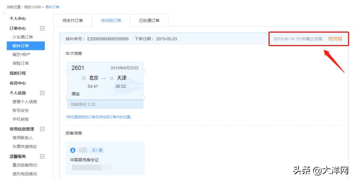
Task: Collapse the 温馨服务 section arrow
Action: 42,156
